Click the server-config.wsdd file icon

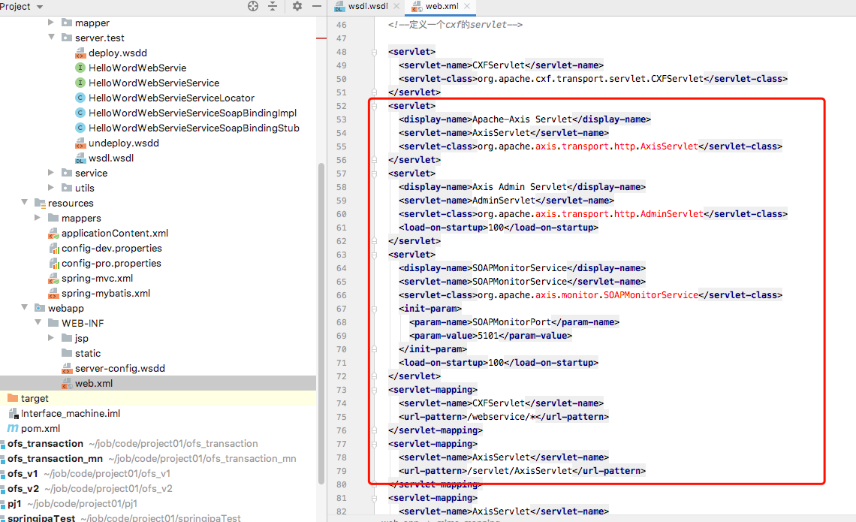pos(67,369)
